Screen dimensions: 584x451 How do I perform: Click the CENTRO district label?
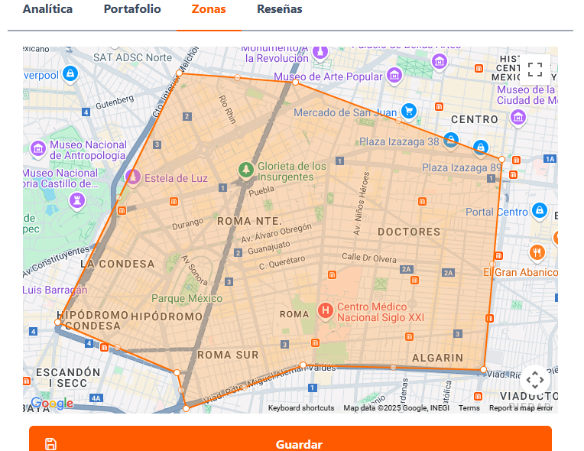point(475,119)
